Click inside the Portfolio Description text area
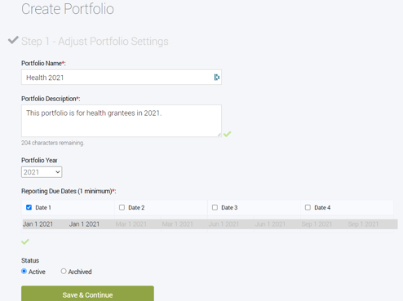The width and height of the screenshot is (403, 301). [122, 121]
